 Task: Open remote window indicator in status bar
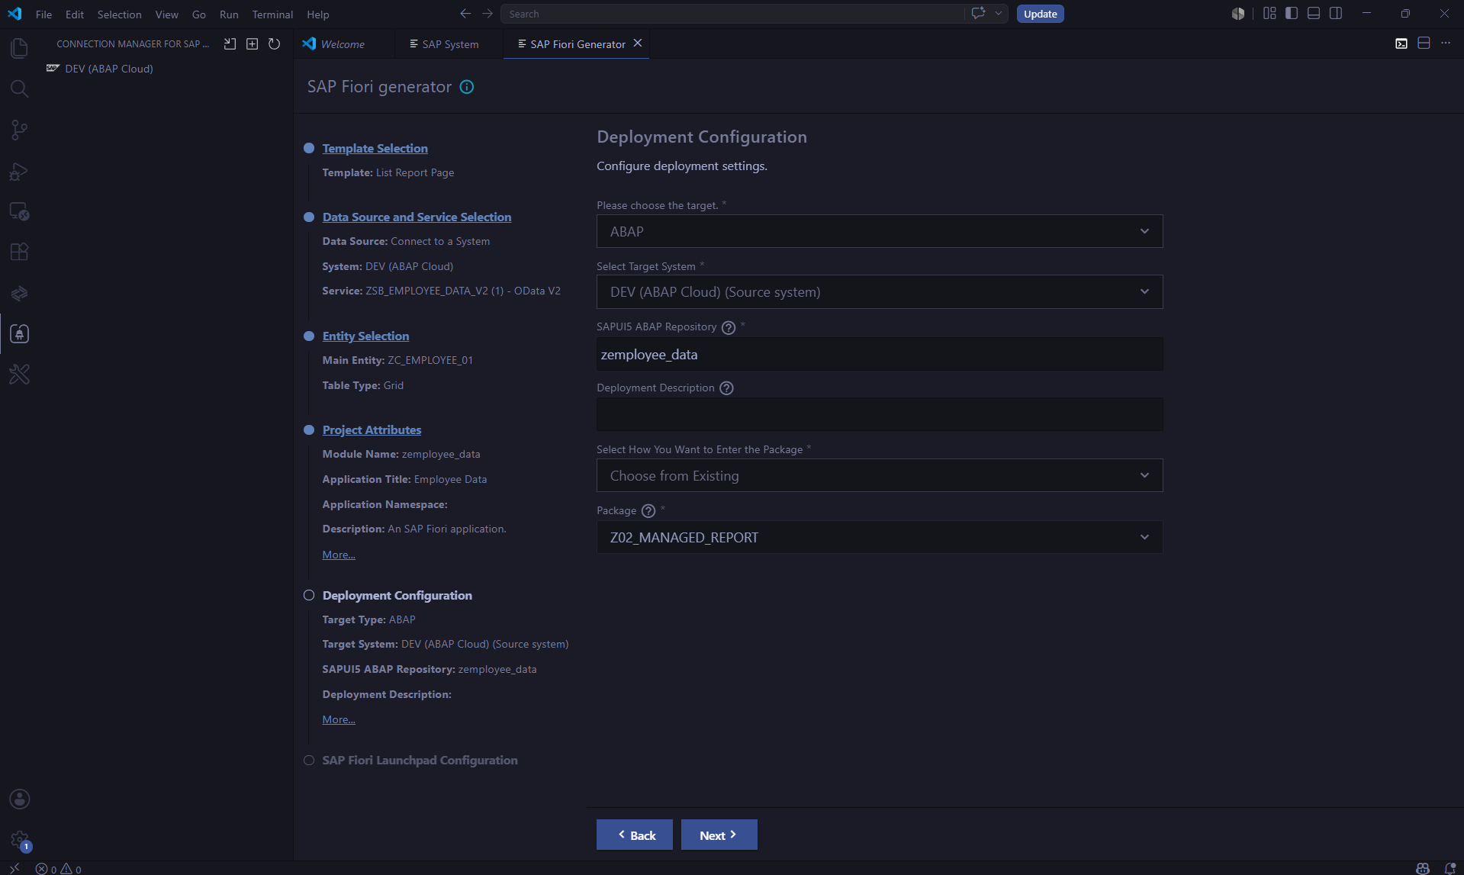pos(14,869)
